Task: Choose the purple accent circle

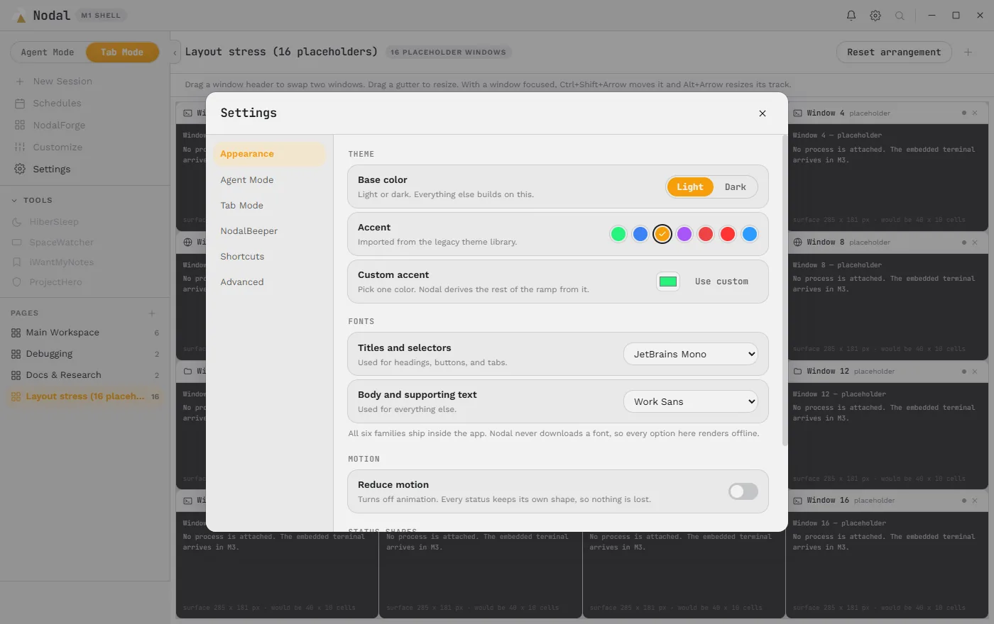Action: (684, 234)
